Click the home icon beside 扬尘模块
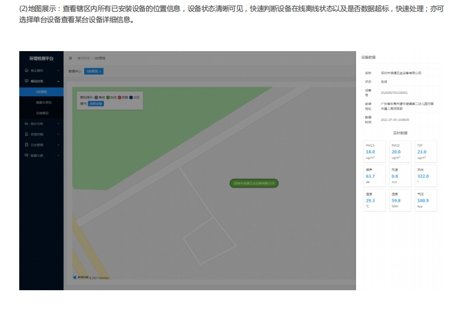This screenshot has width=465, height=310. point(26,71)
